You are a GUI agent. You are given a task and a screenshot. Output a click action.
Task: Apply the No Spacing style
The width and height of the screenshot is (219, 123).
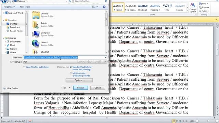pyautogui.click(x=130, y=8)
